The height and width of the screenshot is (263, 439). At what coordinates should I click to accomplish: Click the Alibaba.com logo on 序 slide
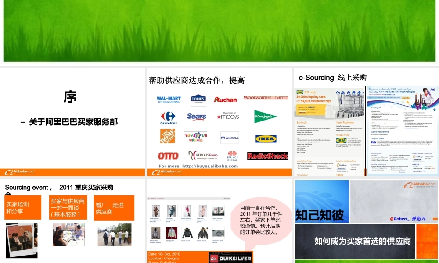(20, 172)
